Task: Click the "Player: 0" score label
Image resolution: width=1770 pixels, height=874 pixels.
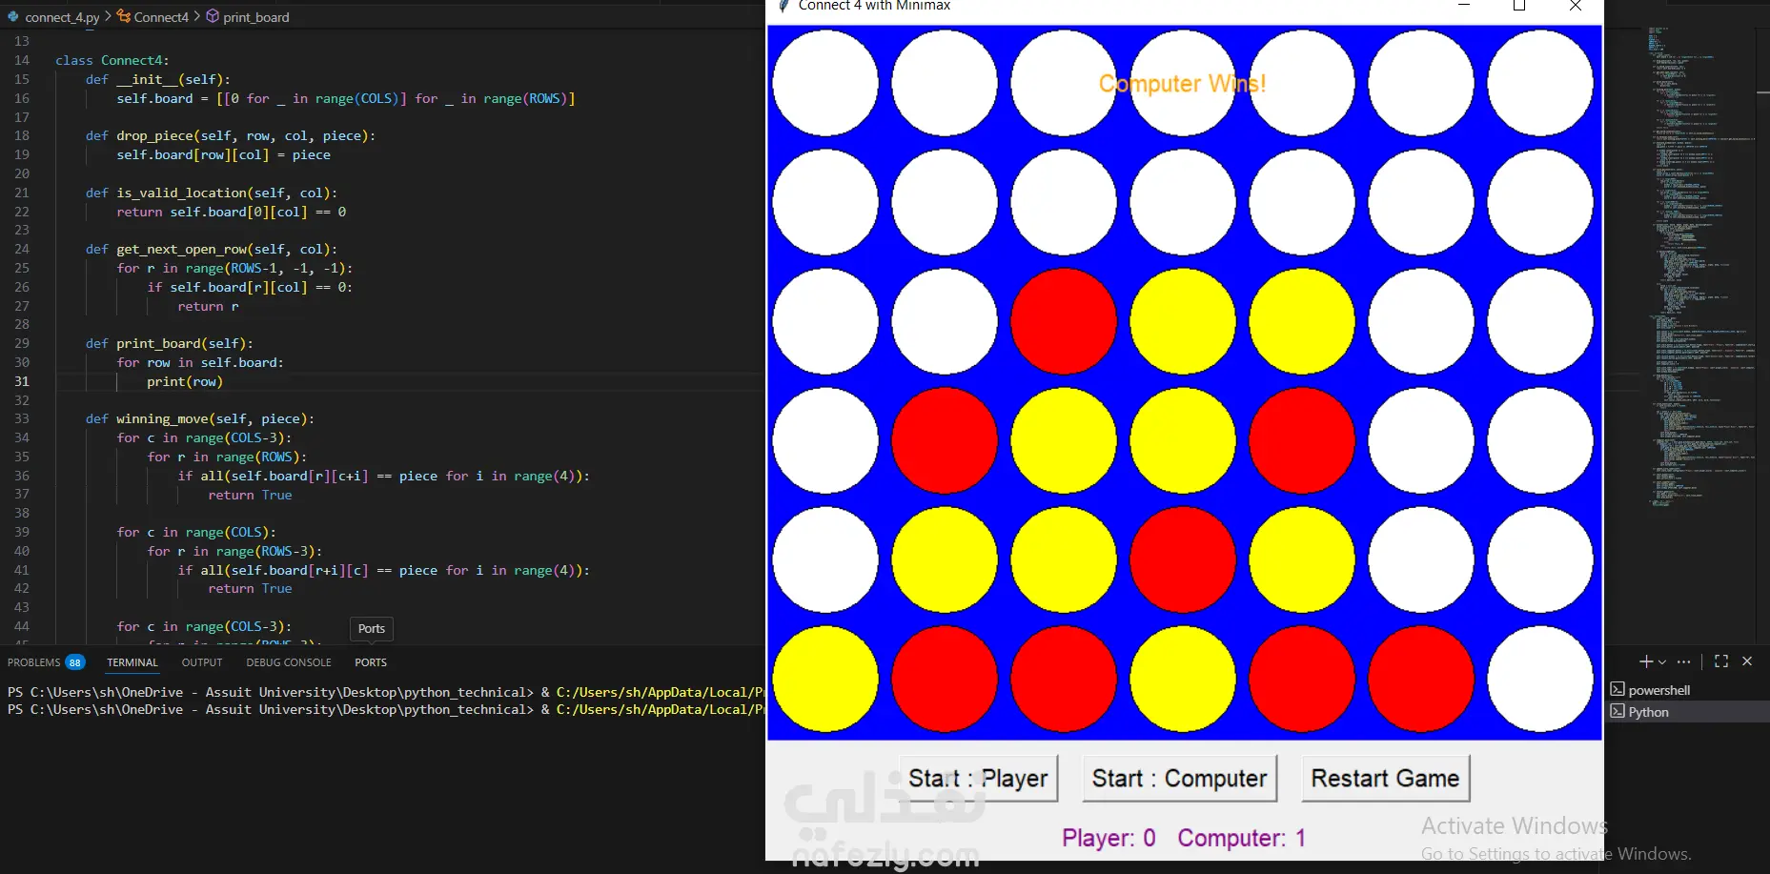Action: [x=1109, y=838]
